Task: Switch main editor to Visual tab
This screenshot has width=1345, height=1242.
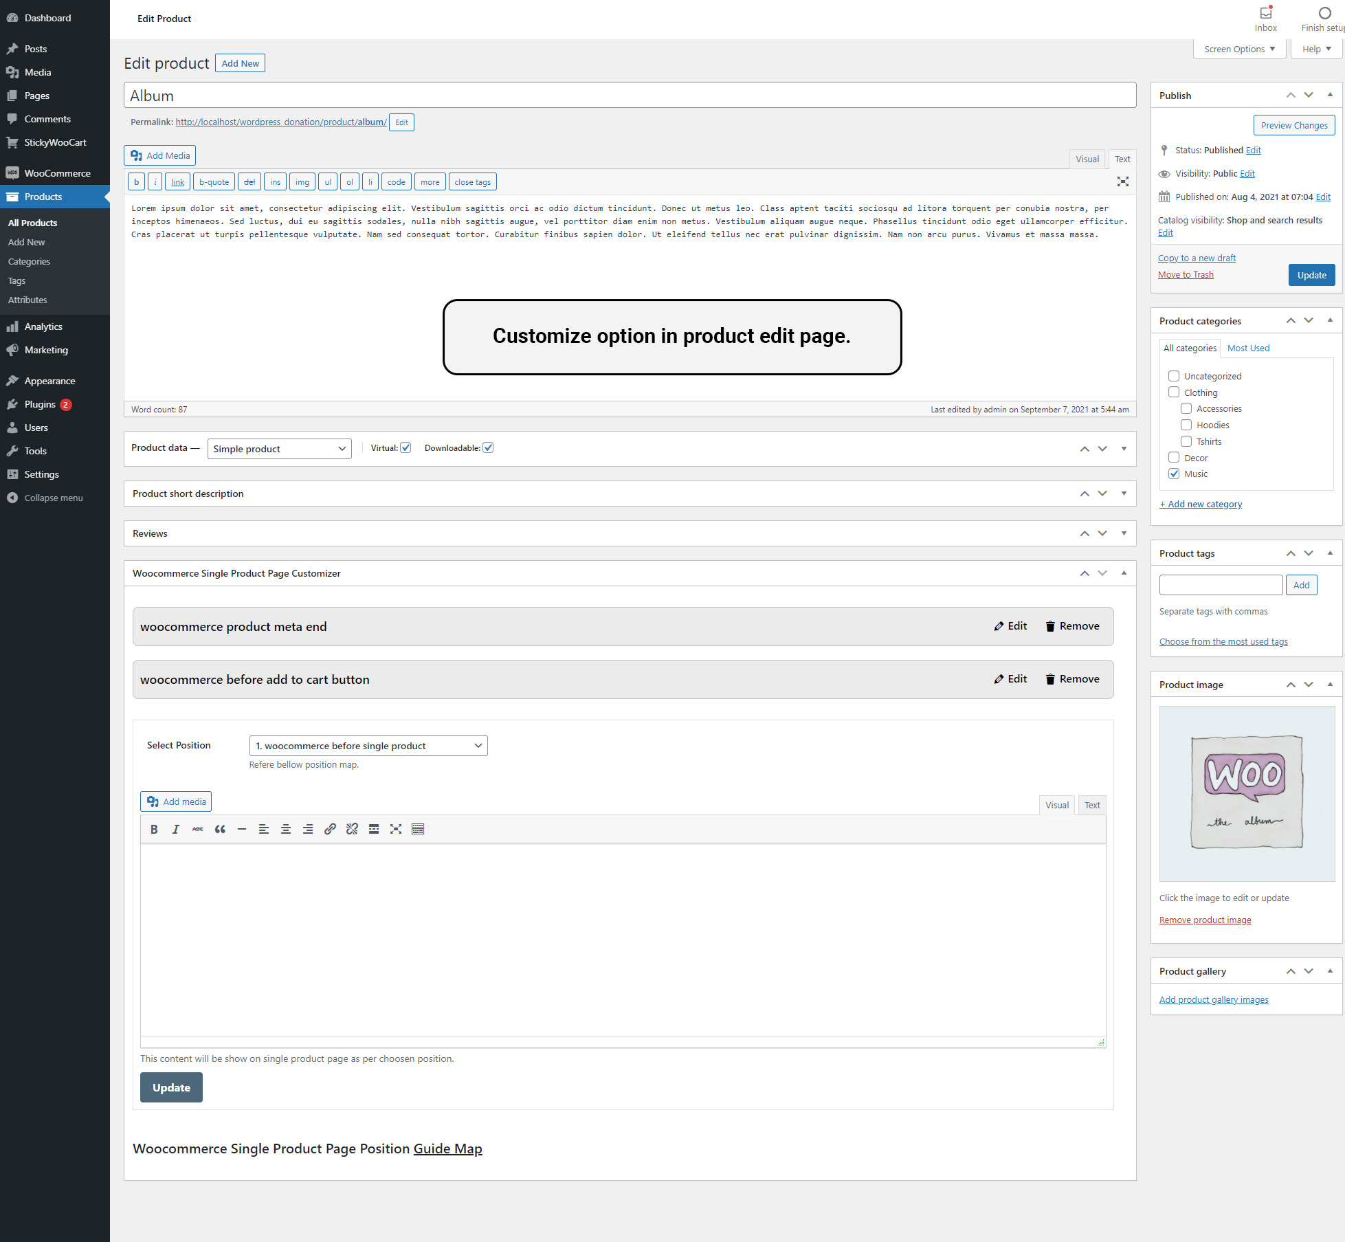Action: click(1087, 159)
